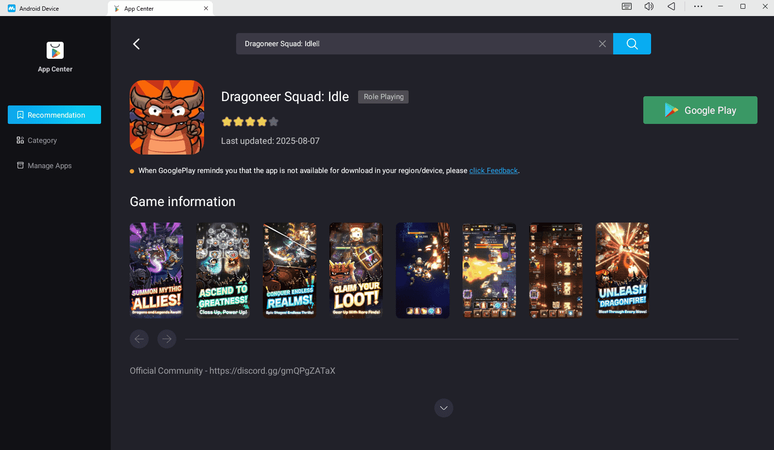Open the dark red dungeon gameplay screenshot

pyautogui.click(x=556, y=270)
